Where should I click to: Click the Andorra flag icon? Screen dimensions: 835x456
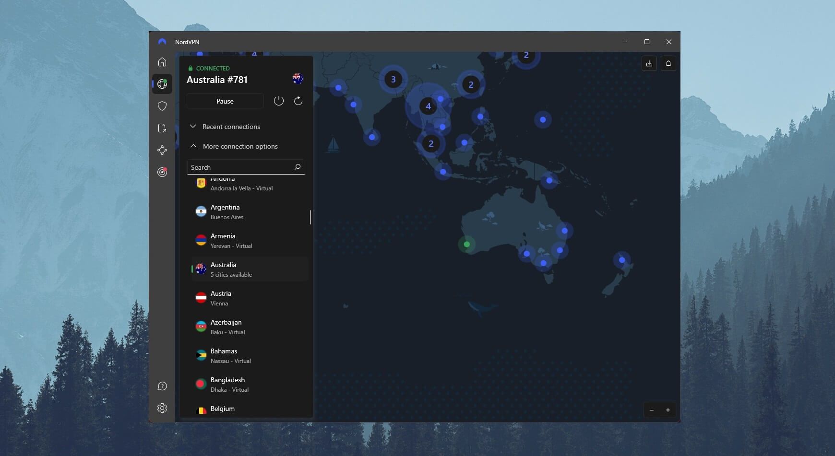[x=201, y=183]
